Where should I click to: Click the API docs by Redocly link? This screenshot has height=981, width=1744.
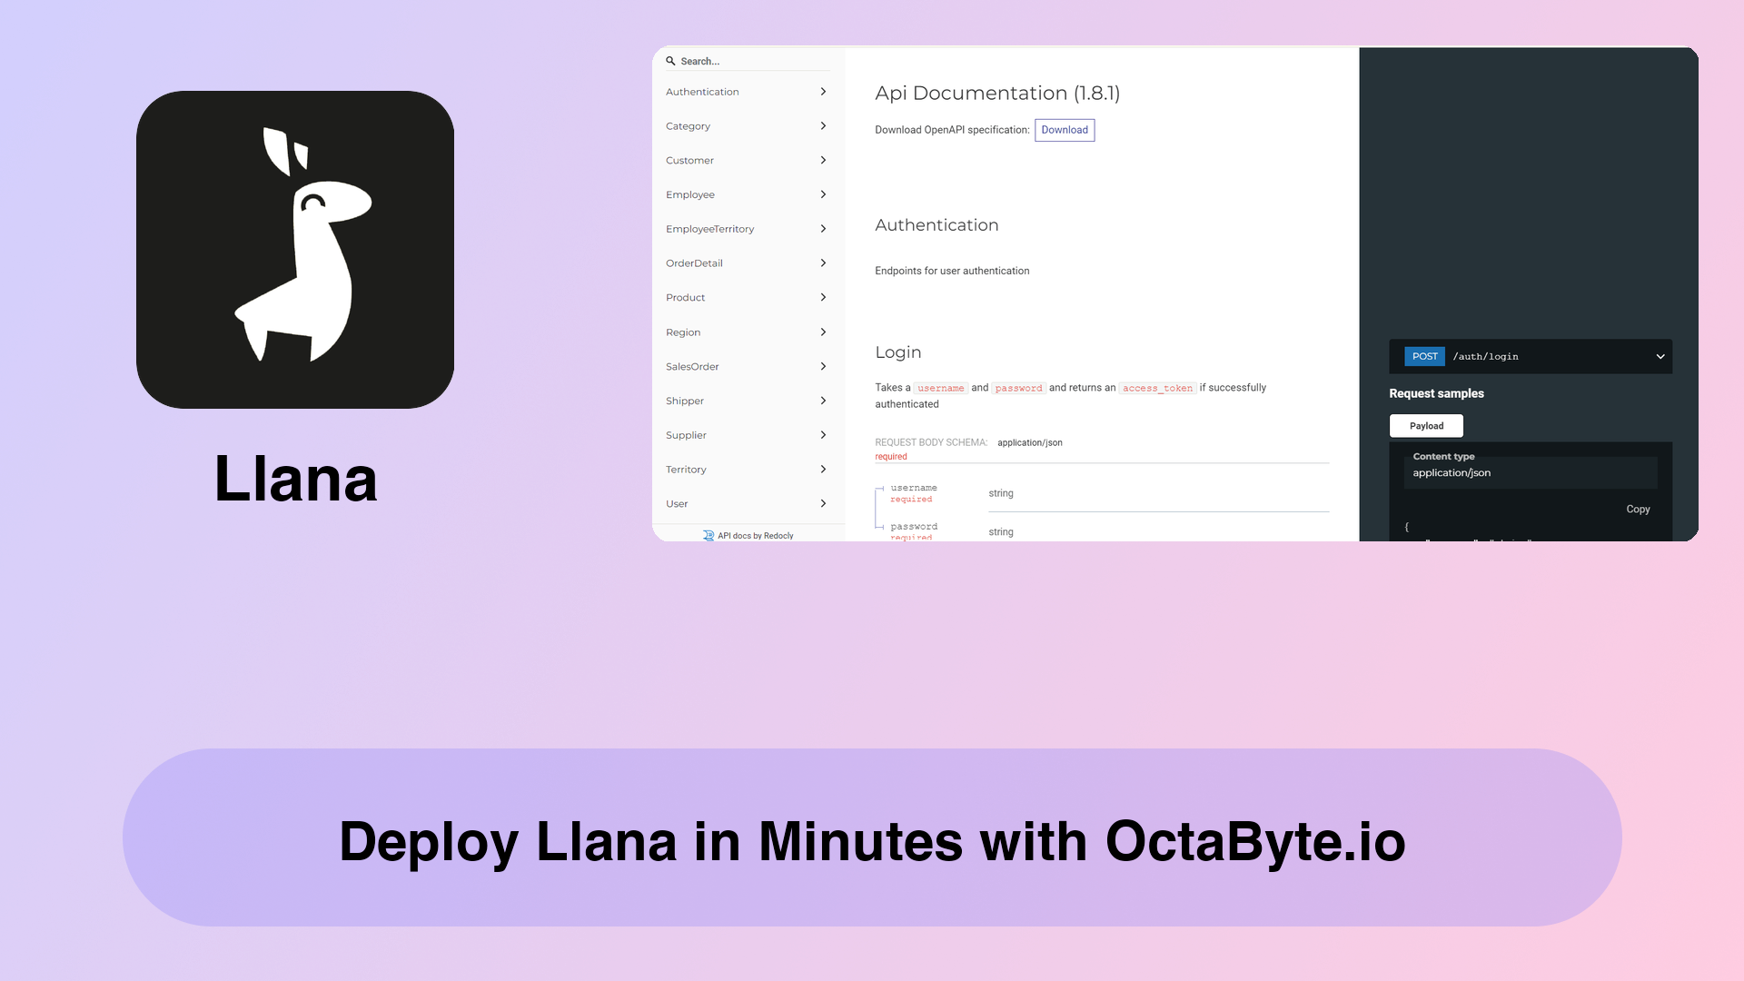[748, 534]
